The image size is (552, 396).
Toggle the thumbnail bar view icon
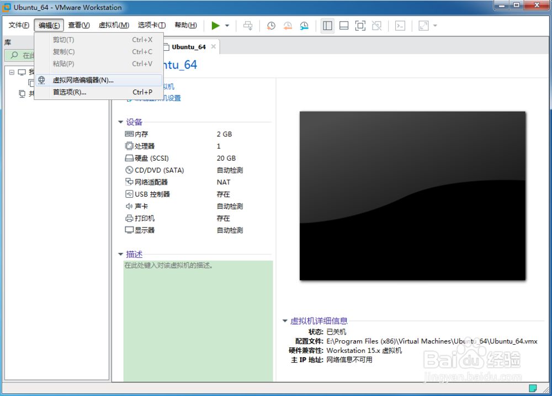[x=343, y=25]
